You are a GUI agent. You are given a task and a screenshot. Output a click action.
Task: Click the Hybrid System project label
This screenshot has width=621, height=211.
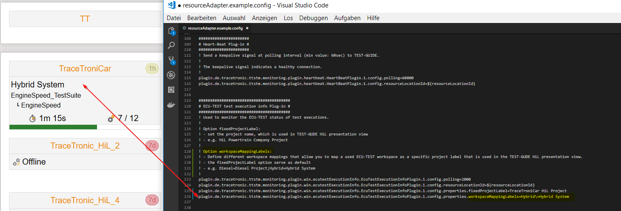coord(37,85)
